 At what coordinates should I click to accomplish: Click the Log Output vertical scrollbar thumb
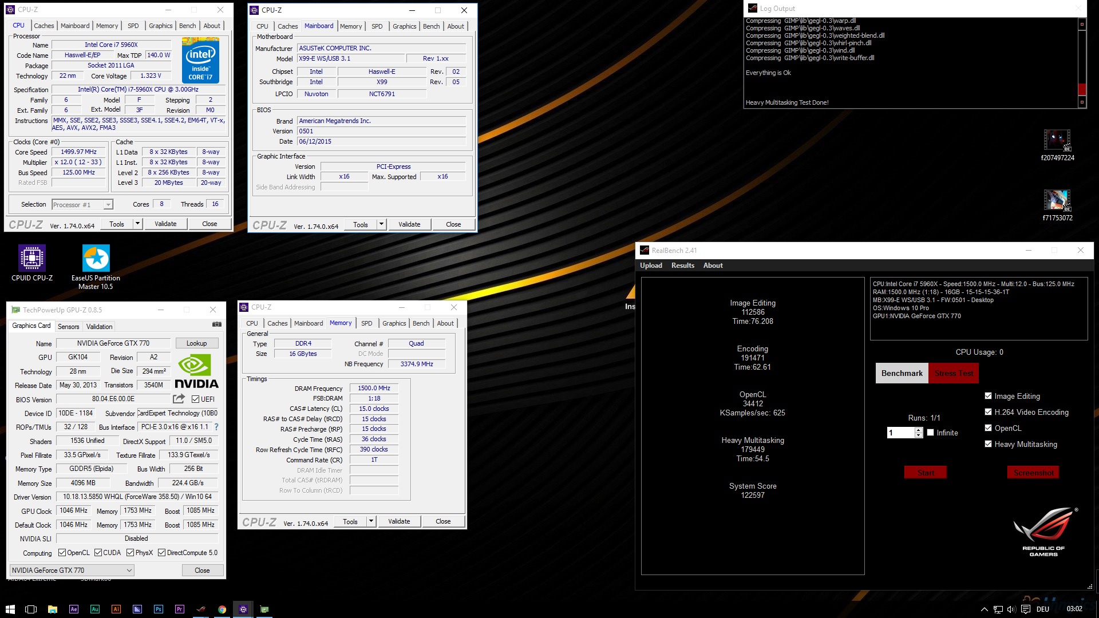point(1082,89)
